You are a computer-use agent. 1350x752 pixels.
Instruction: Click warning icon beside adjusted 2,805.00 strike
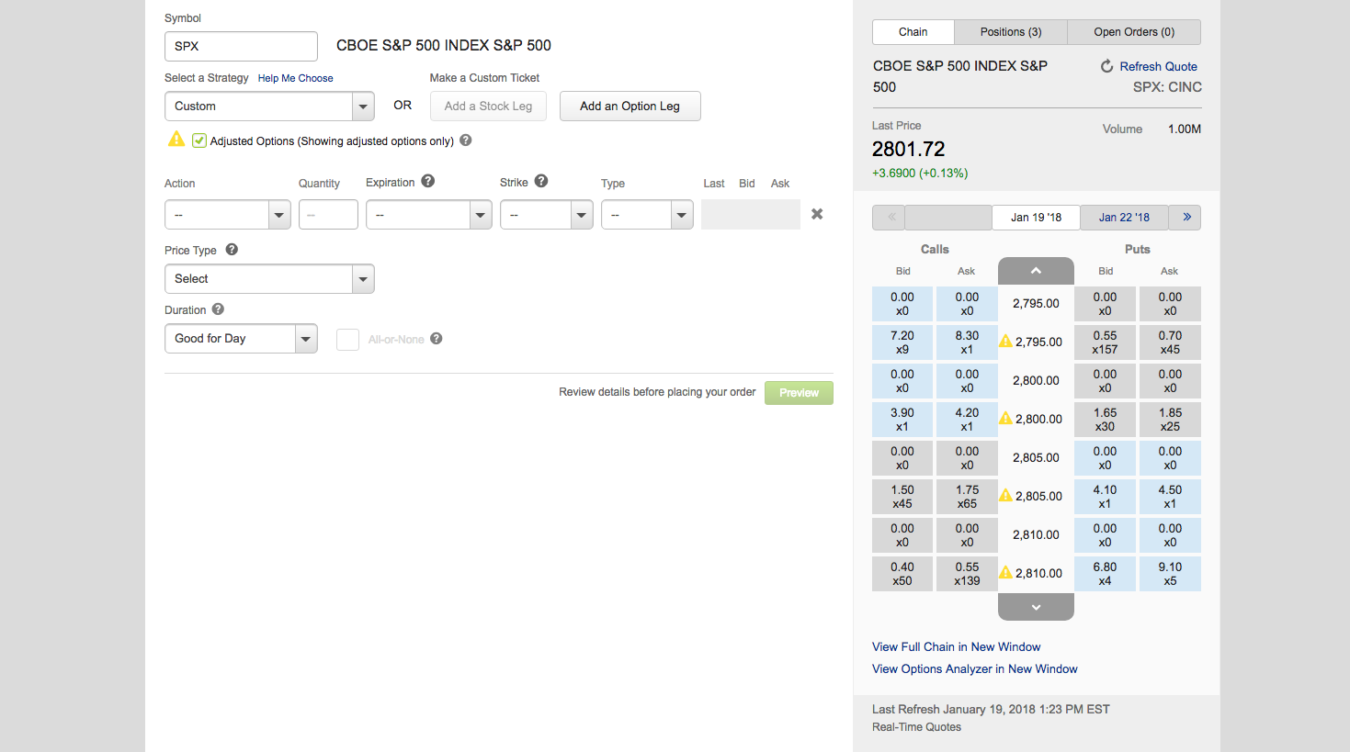(1006, 495)
